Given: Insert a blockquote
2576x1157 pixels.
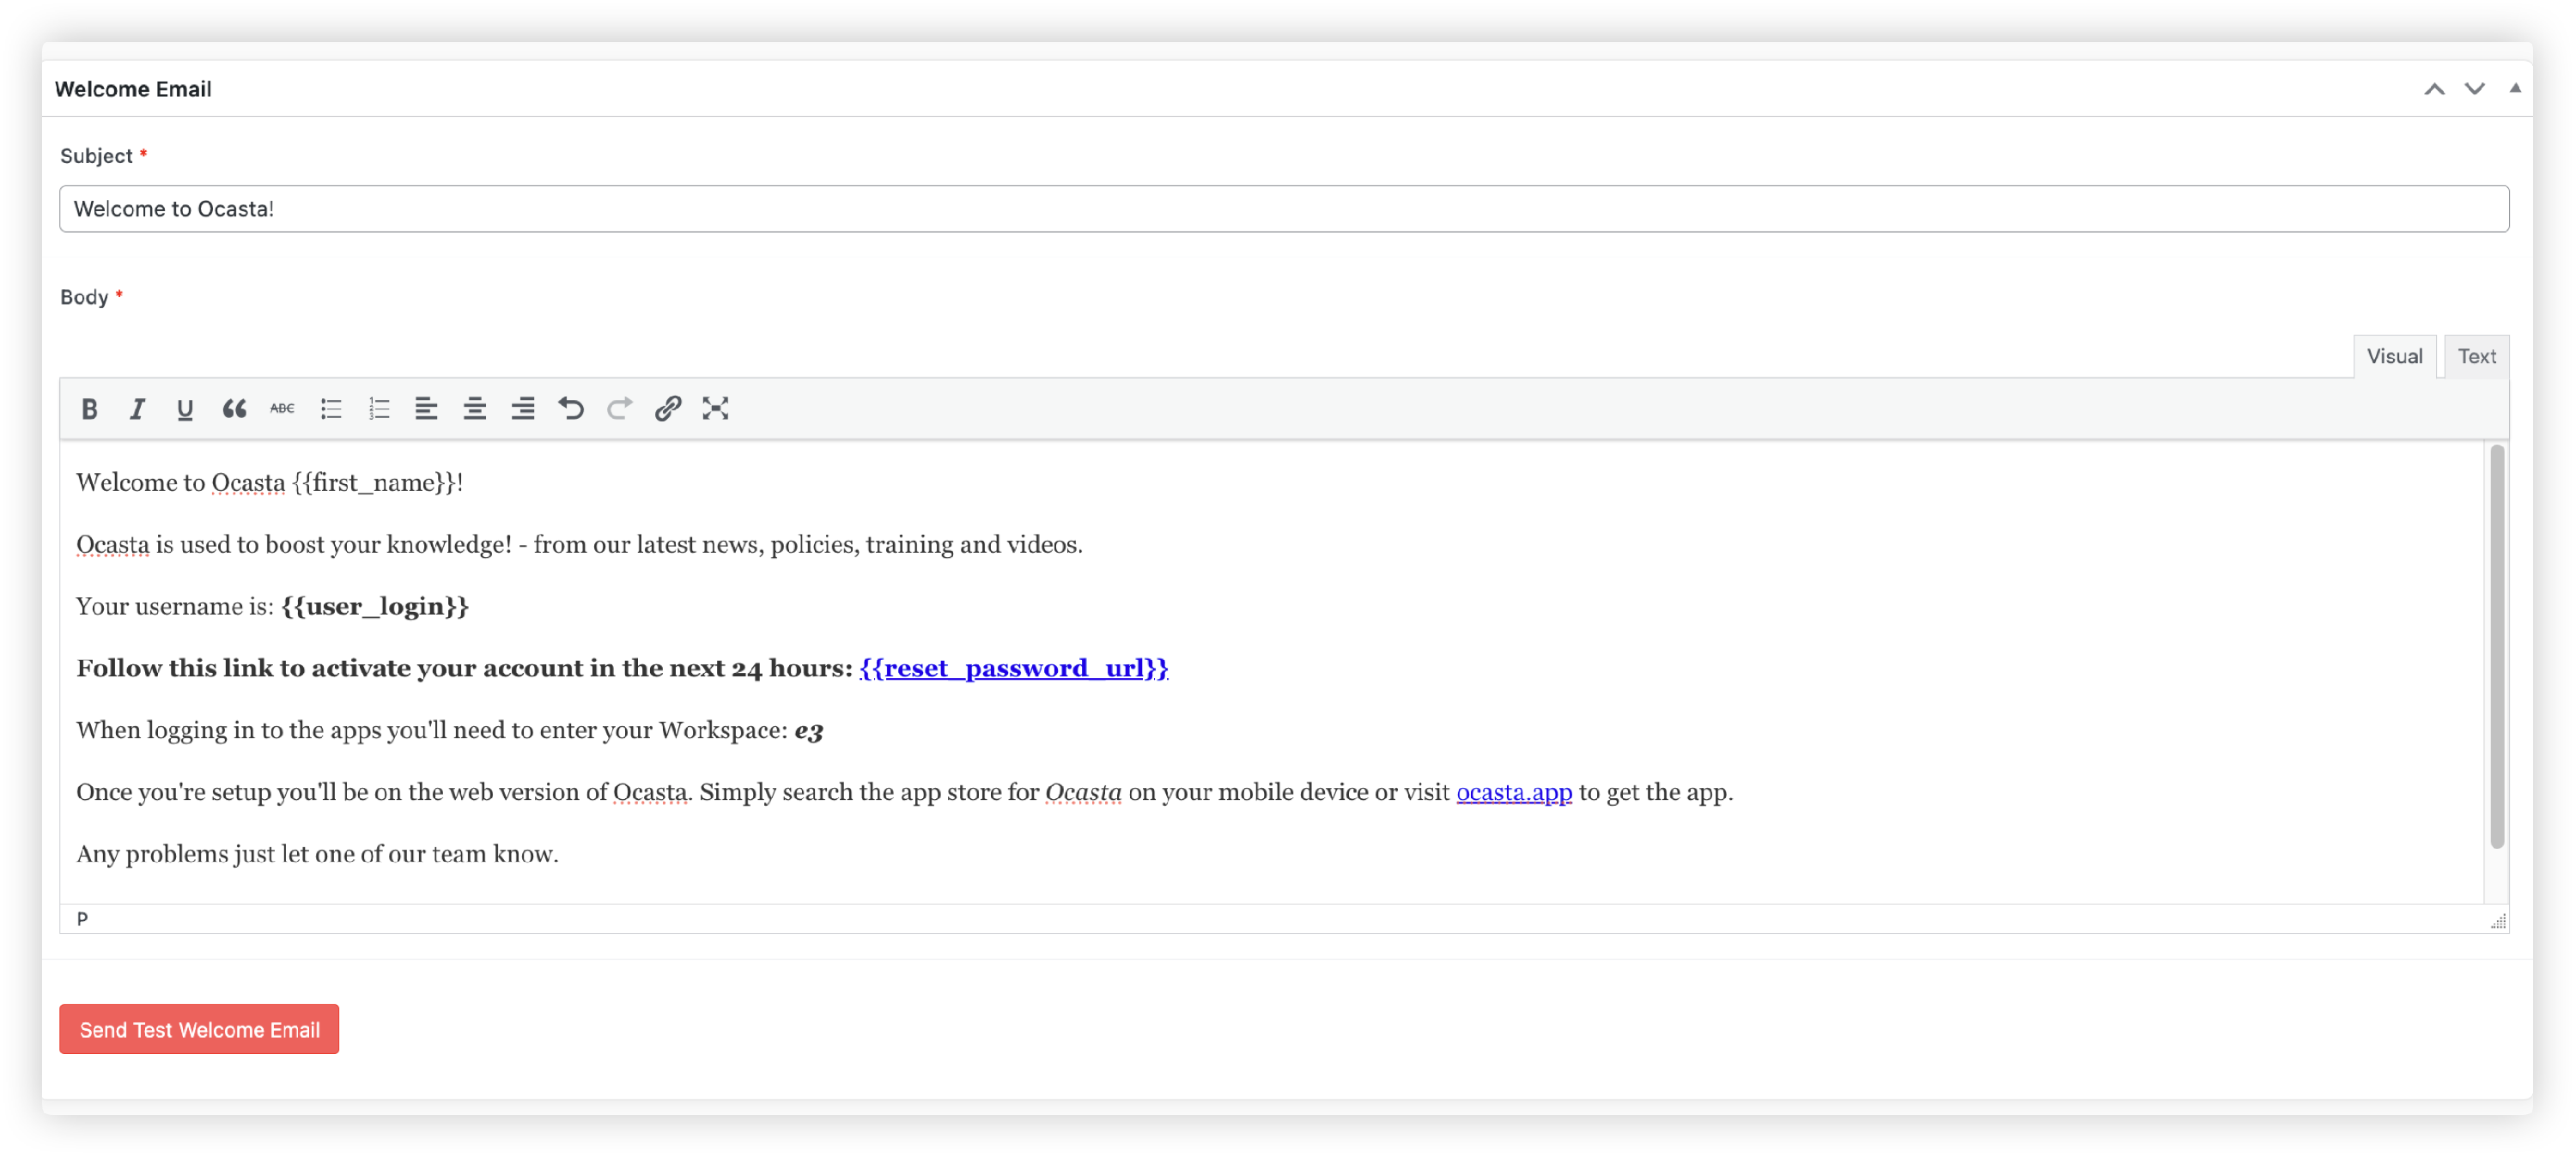Looking at the screenshot, I should click(234, 408).
